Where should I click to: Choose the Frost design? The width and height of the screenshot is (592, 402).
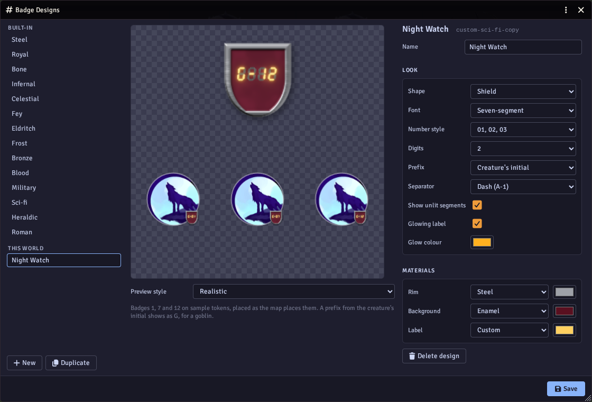tap(64, 143)
